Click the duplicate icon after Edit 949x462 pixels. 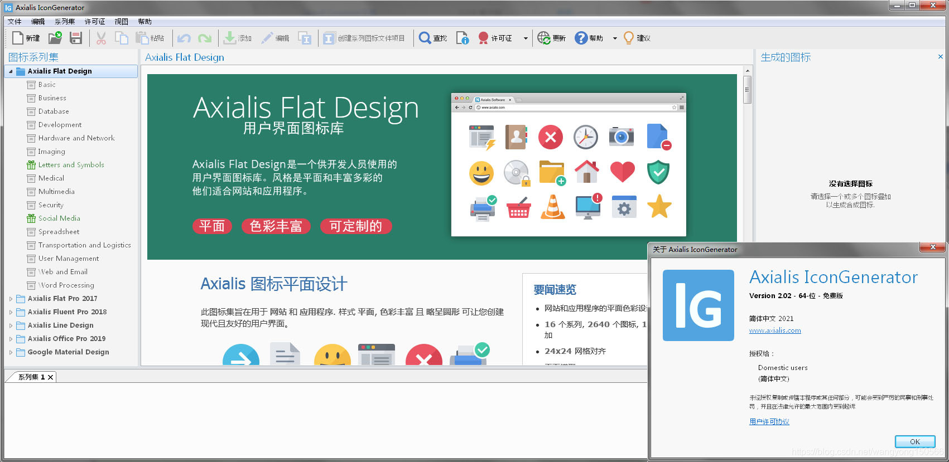305,38
